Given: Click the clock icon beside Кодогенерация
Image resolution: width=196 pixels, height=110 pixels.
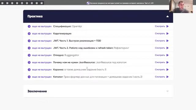Looking at the screenshot, I should [x=29, y=34].
